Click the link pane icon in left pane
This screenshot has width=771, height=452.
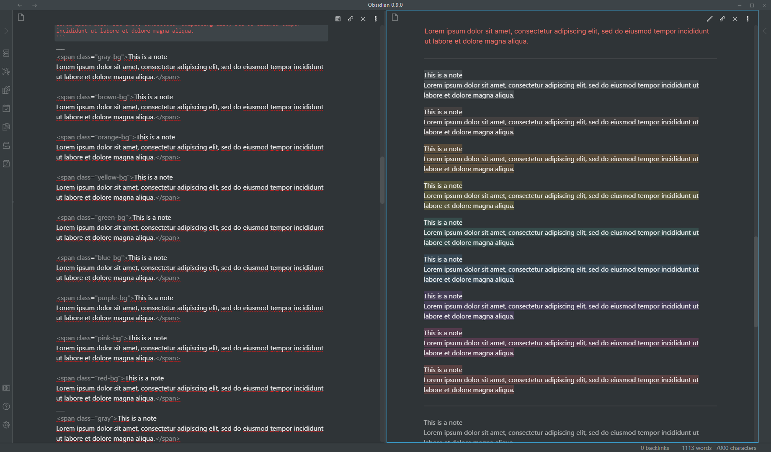[x=351, y=19]
